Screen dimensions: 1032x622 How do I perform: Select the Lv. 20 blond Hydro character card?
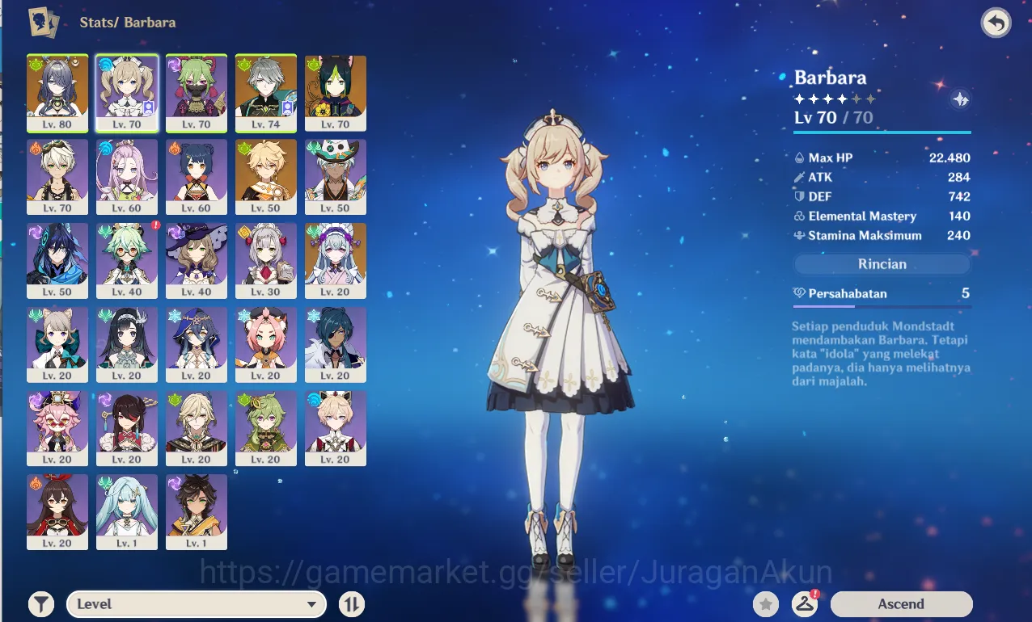(336, 429)
